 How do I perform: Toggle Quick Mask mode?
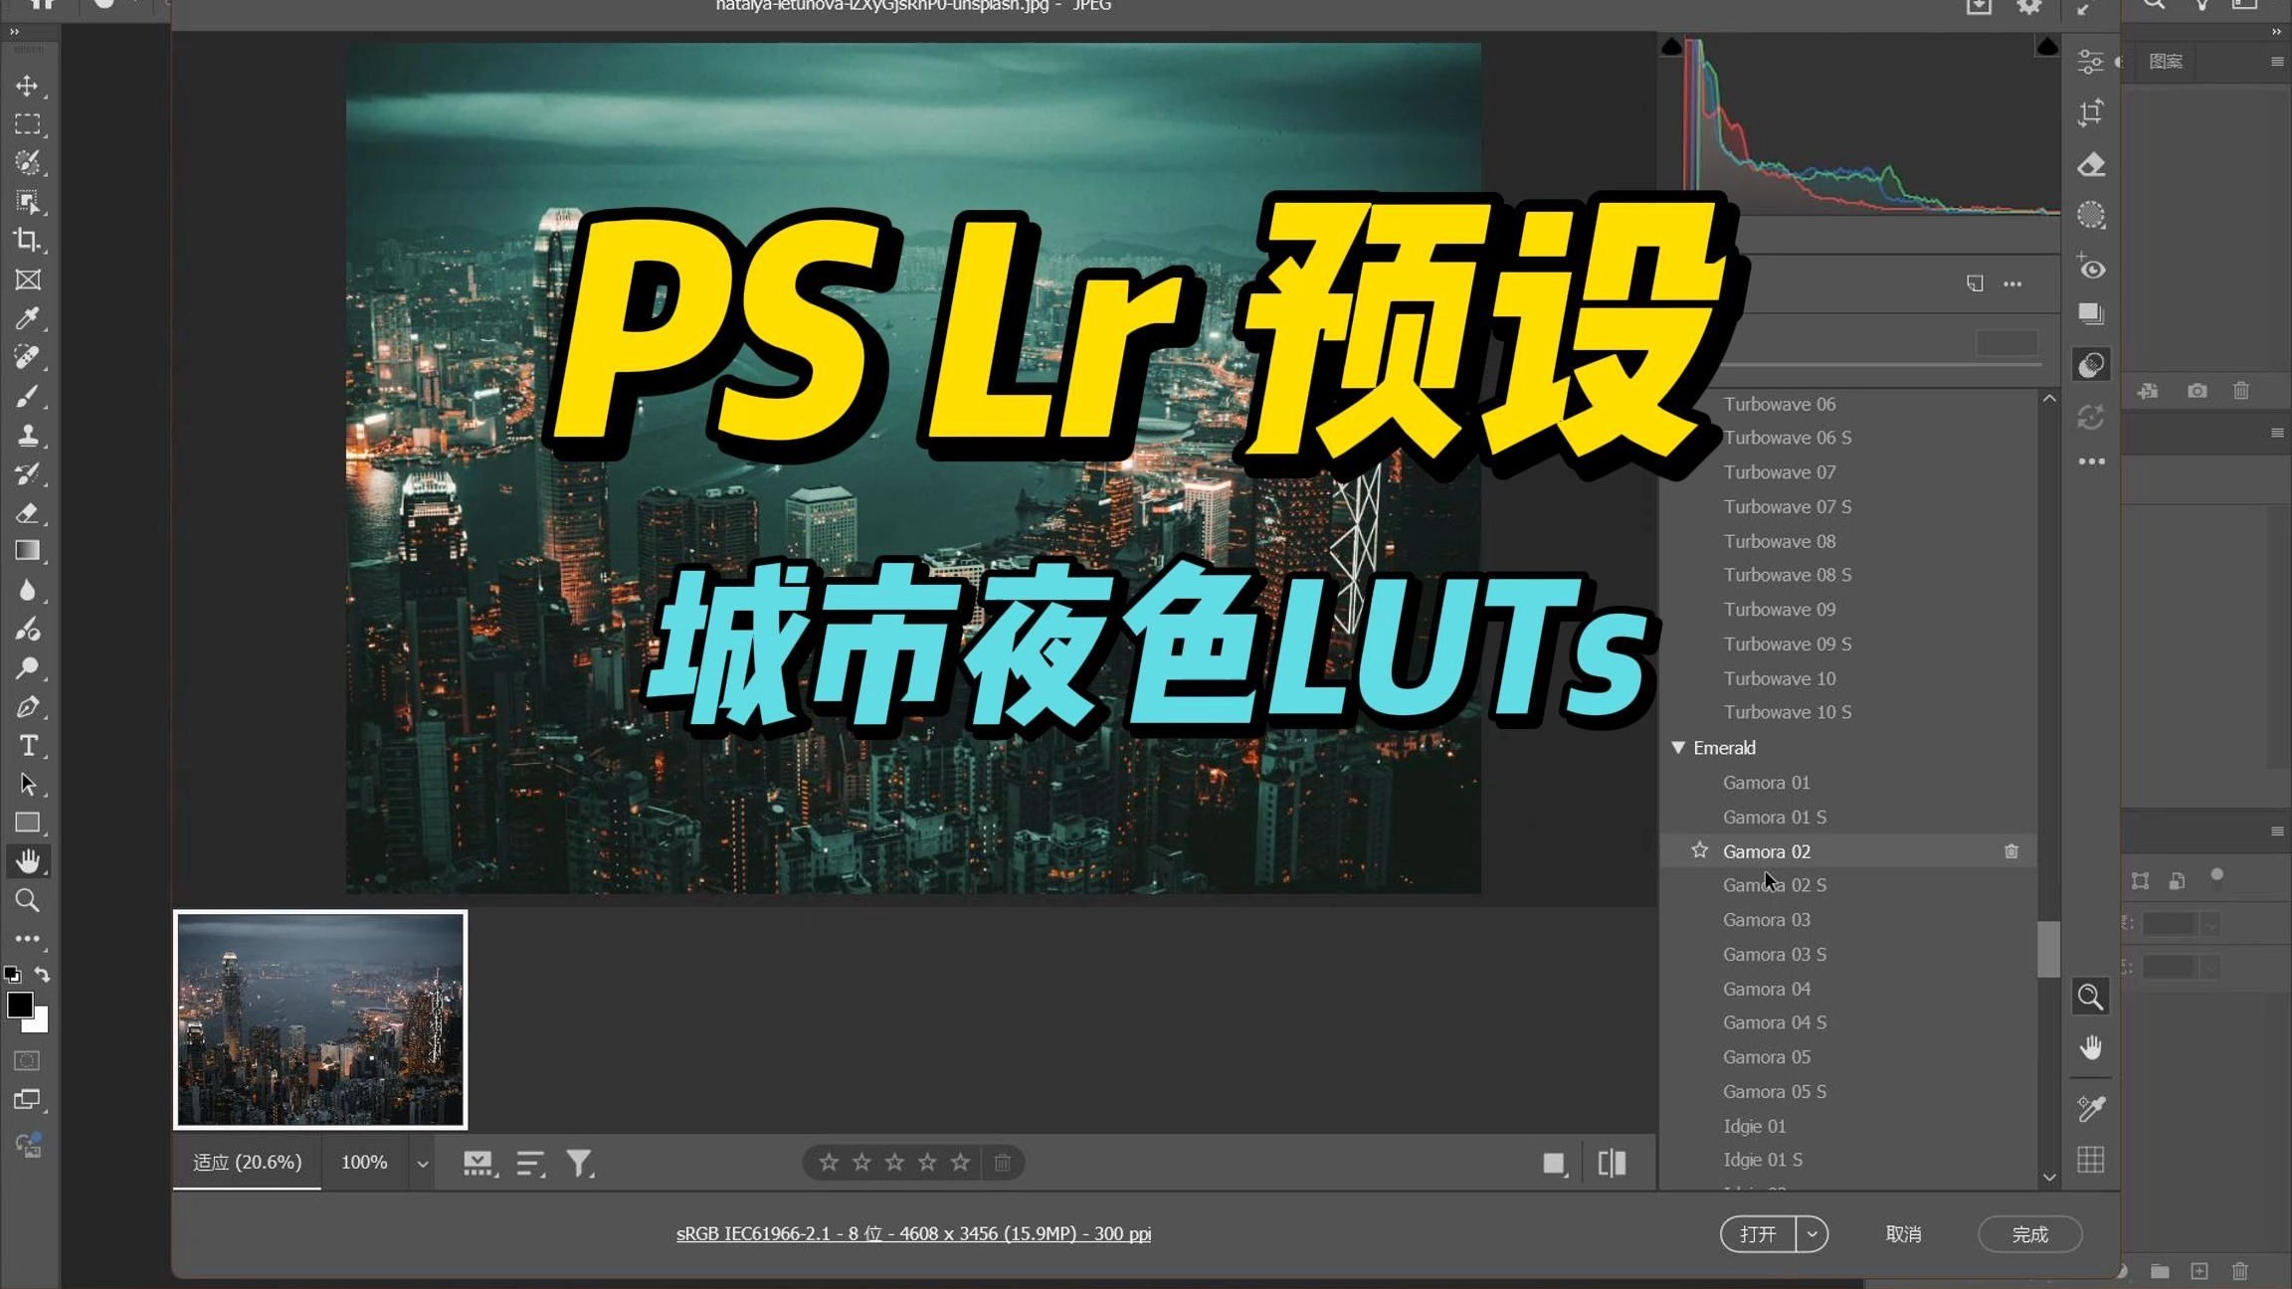pyautogui.click(x=27, y=1060)
